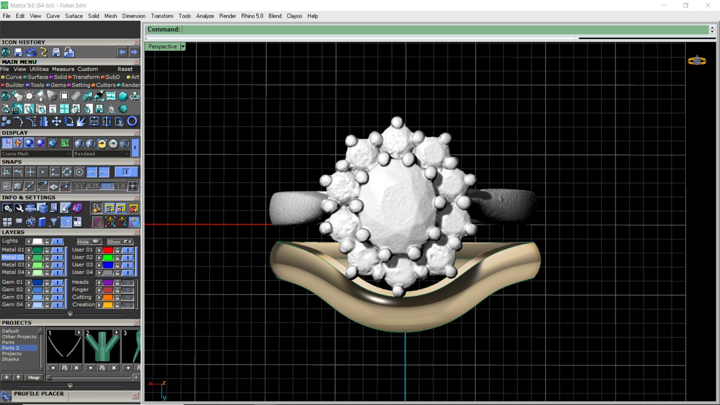The image size is (720, 405).
Task: Toggle the Heads layer on
Action: pyautogui.click(x=127, y=282)
